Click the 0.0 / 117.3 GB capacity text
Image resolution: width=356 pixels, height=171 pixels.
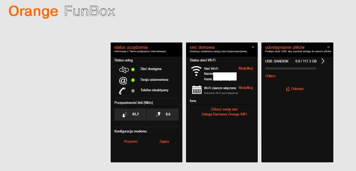coord(306,61)
